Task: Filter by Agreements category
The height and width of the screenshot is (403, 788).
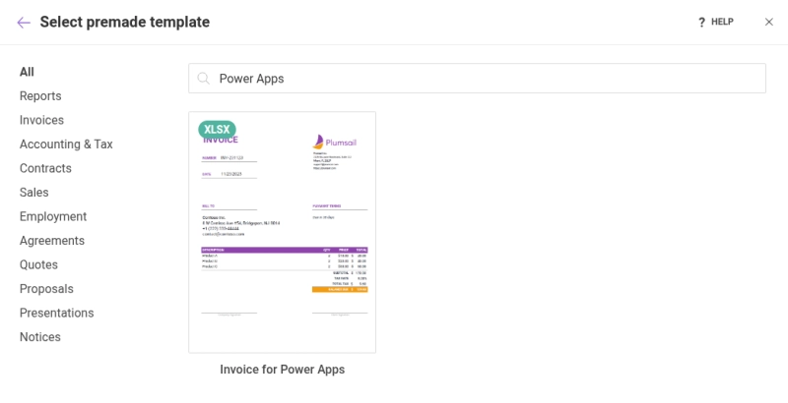Action: coord(52,241)
